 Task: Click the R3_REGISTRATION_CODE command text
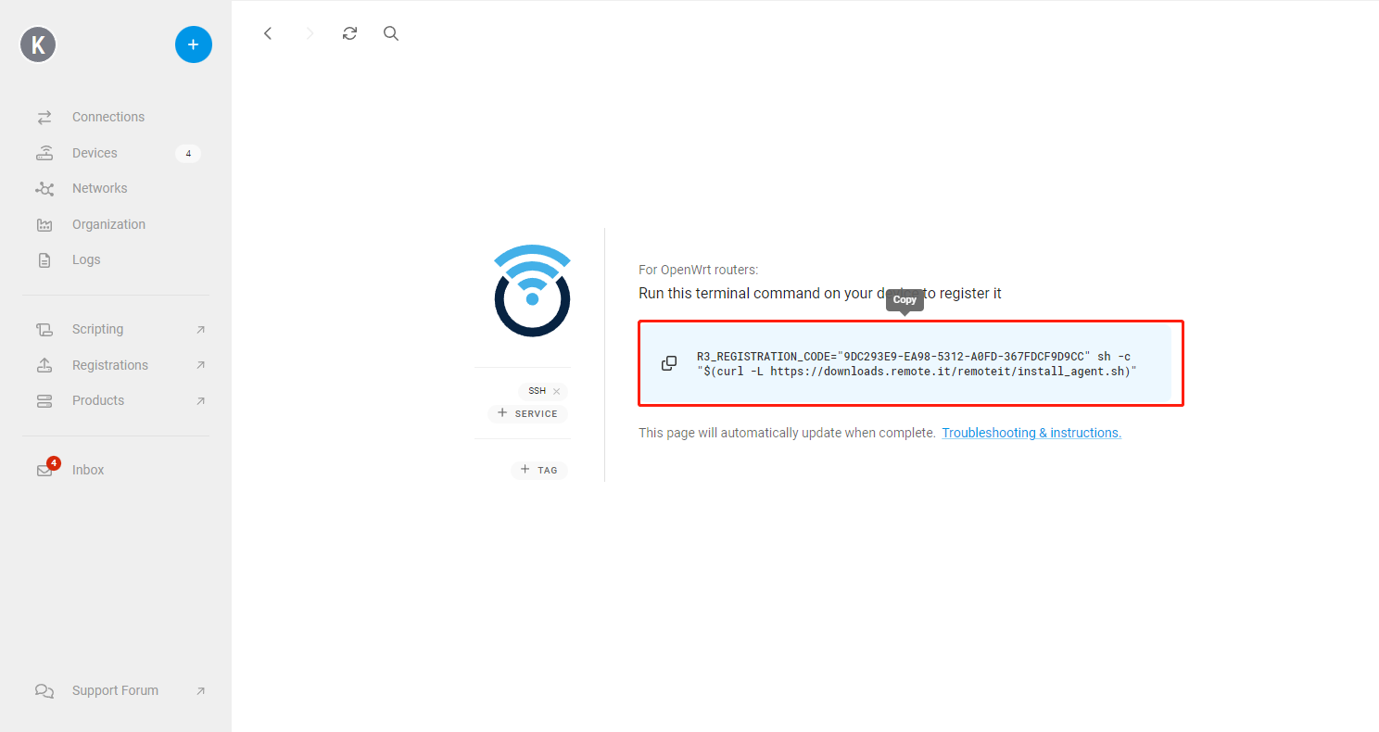coord(917,364)
